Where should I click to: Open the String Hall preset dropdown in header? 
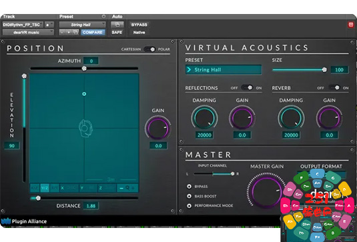point(83,25)
